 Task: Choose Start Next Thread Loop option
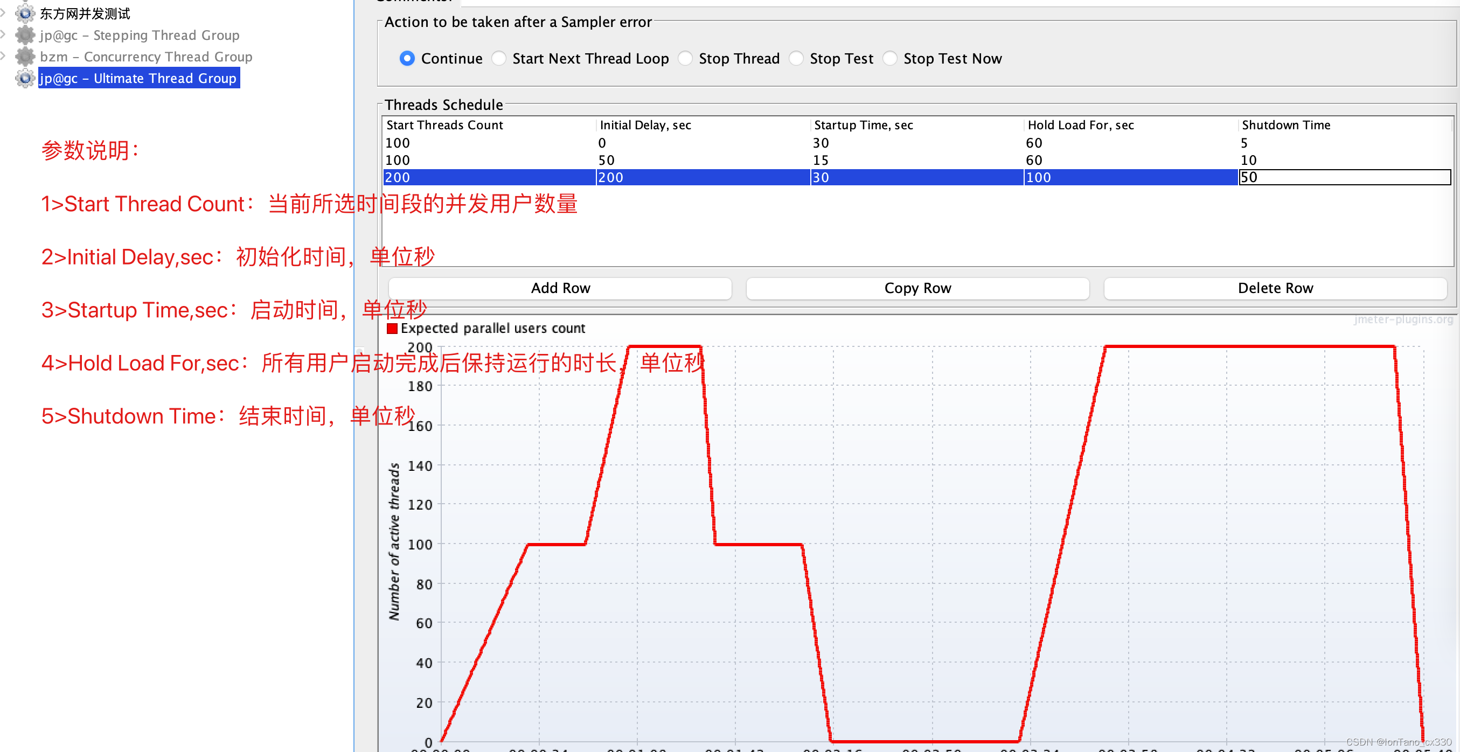click(499, 58)
